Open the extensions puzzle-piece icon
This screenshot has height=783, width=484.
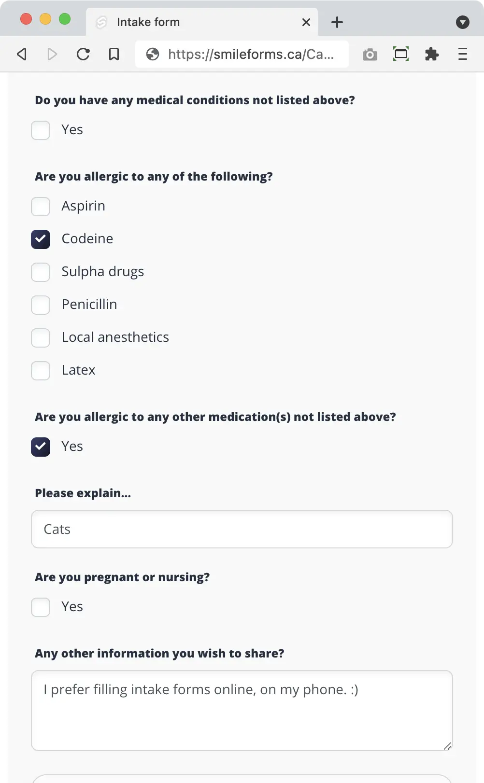(432, 54)
